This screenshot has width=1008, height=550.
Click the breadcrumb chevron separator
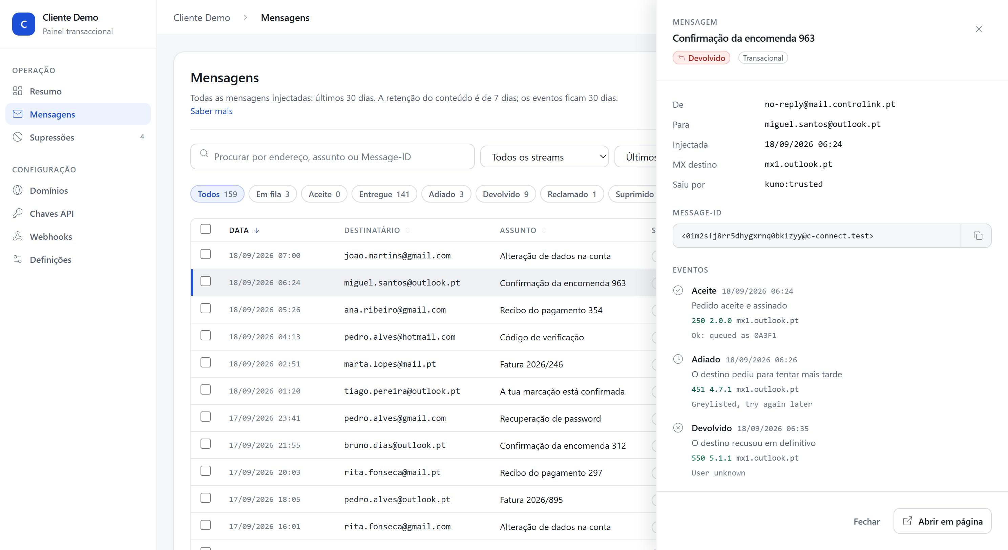(245, 18)
